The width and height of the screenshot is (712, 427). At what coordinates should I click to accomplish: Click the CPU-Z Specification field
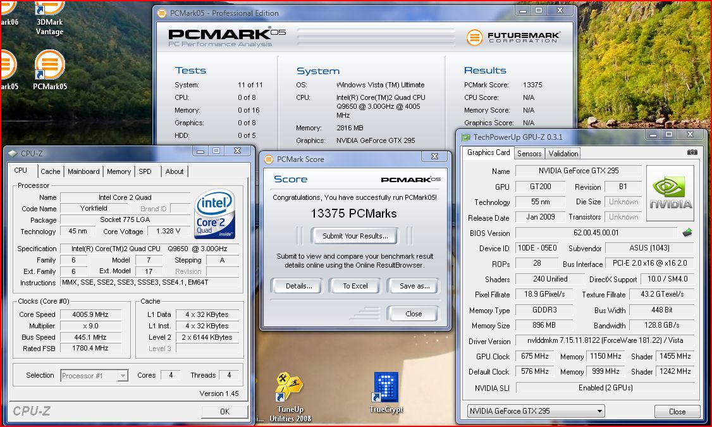coord(149,249)
